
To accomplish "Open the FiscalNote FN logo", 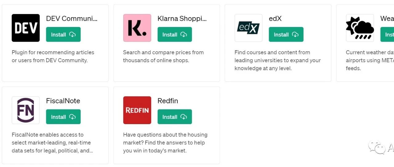I will (x=26, y=110).
